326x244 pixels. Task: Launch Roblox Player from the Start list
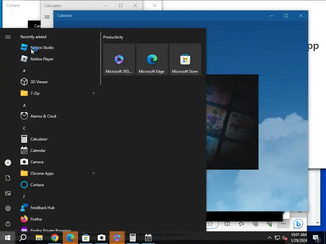pos(58,59)
